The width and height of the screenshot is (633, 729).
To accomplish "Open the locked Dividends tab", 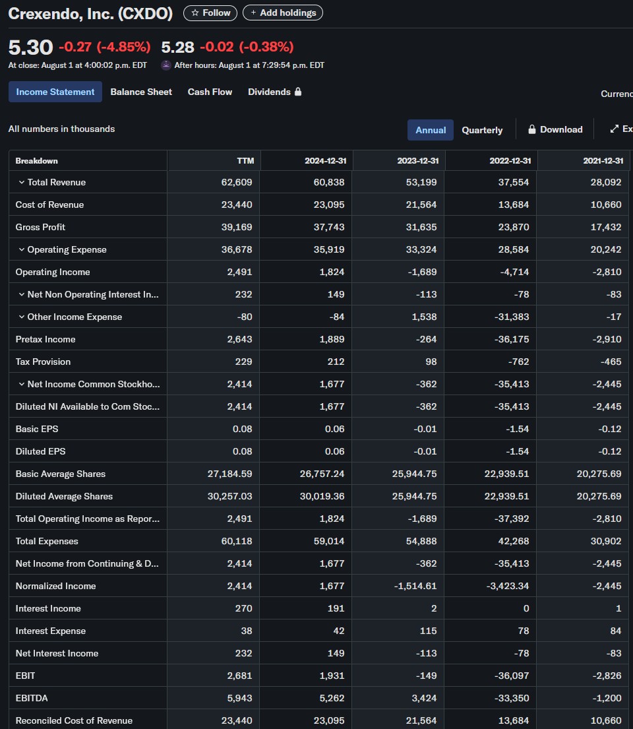I will tap(275, 92).
